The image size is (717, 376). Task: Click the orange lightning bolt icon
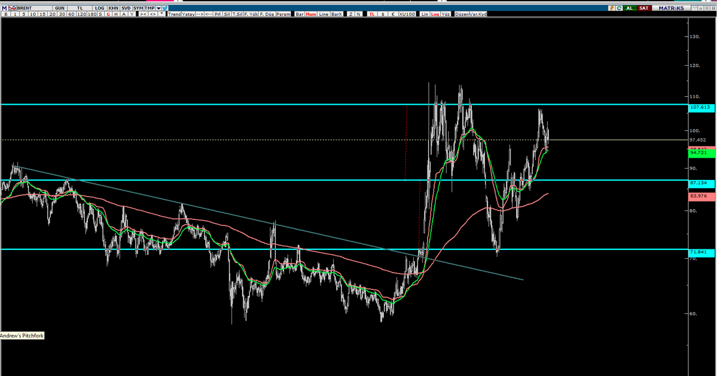click(x=611, y=8)
